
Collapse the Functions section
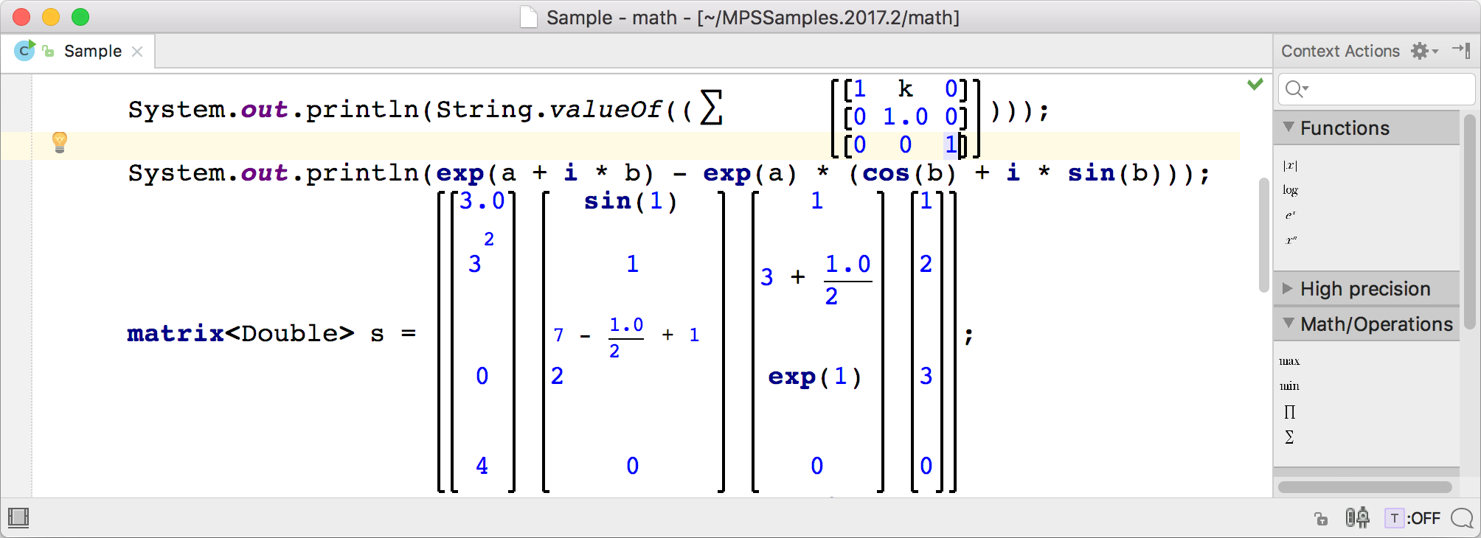[1288, 127]
